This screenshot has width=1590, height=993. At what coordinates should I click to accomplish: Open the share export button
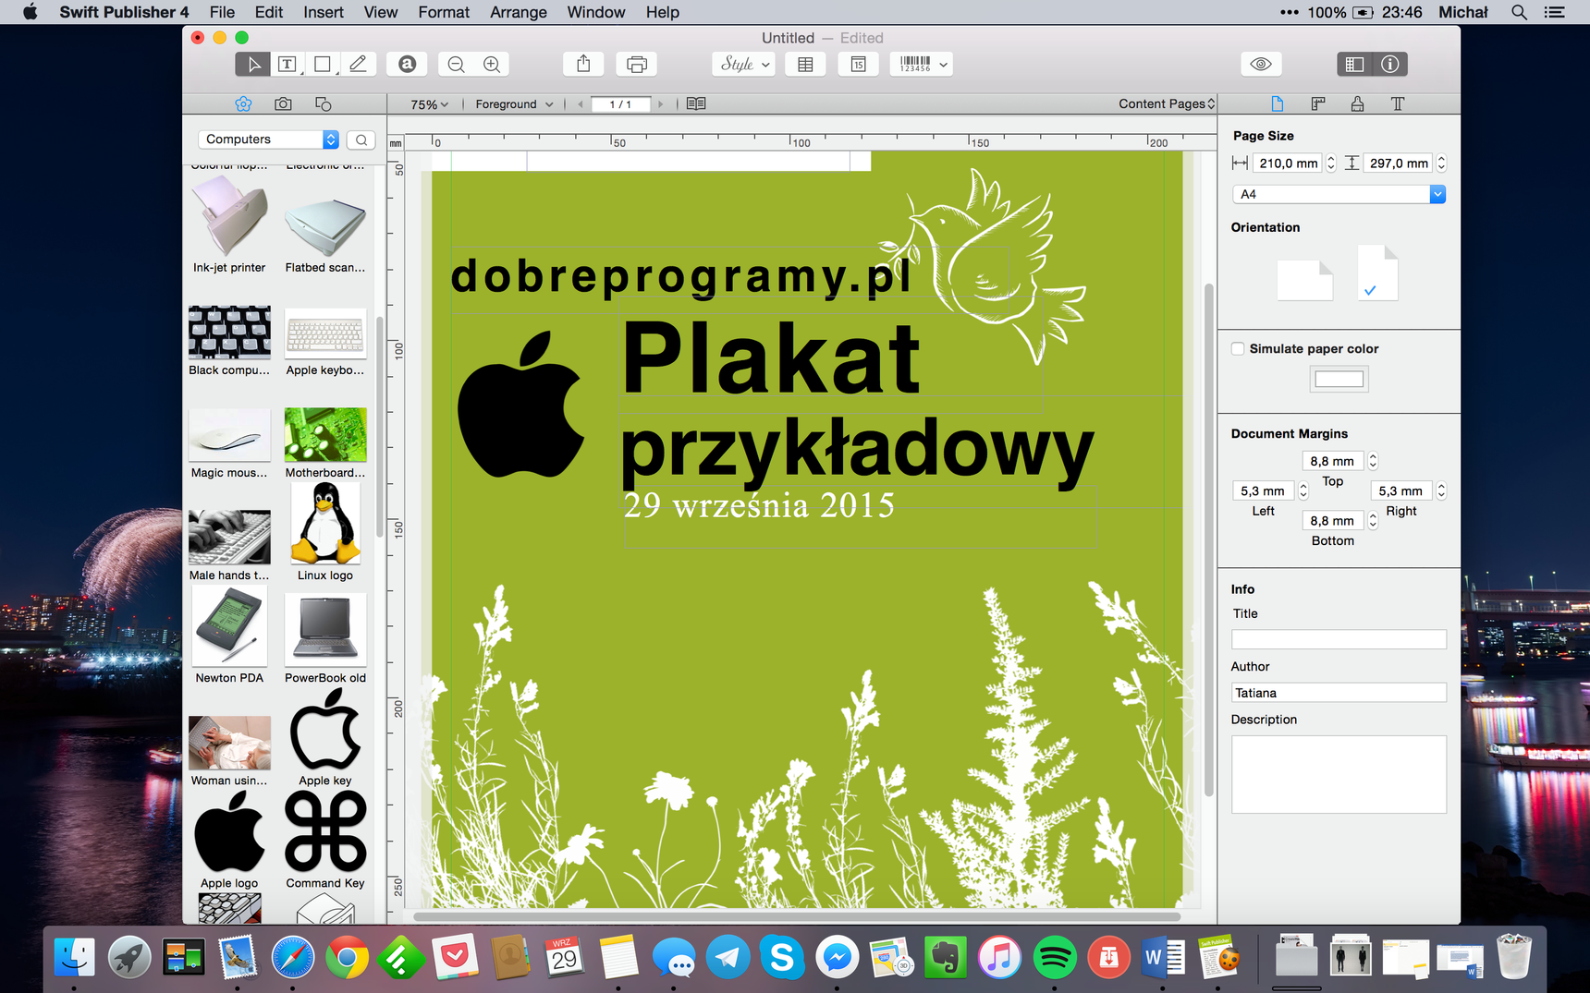pyautogui.click(x=583, y=64)
